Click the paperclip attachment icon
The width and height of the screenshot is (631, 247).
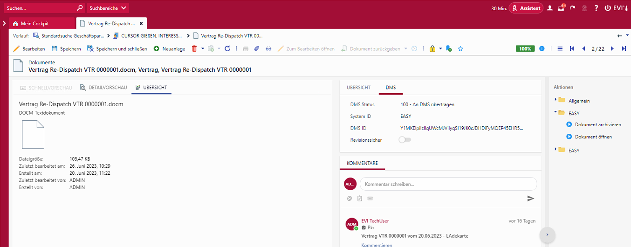point(256,49)
